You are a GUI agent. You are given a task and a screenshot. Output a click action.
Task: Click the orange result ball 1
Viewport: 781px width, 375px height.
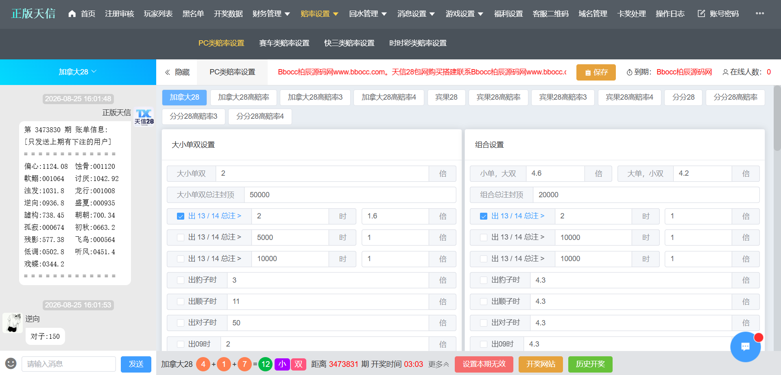224,364
